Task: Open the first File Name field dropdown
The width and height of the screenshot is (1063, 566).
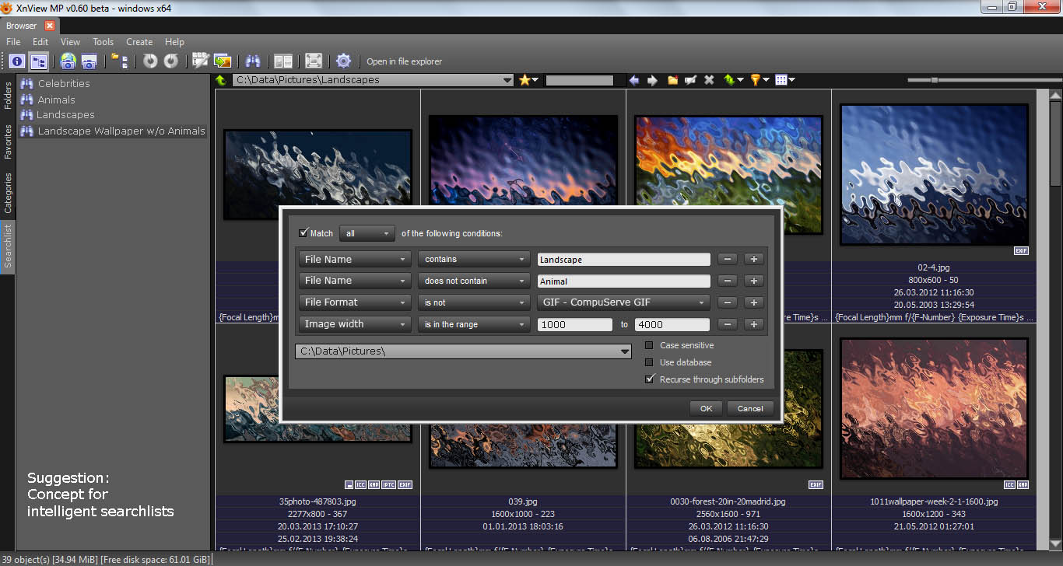Action: point(355,260)
